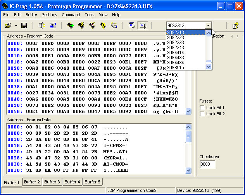
Task: Click the Program Config toolbar icon
Action: click(92, 26)
